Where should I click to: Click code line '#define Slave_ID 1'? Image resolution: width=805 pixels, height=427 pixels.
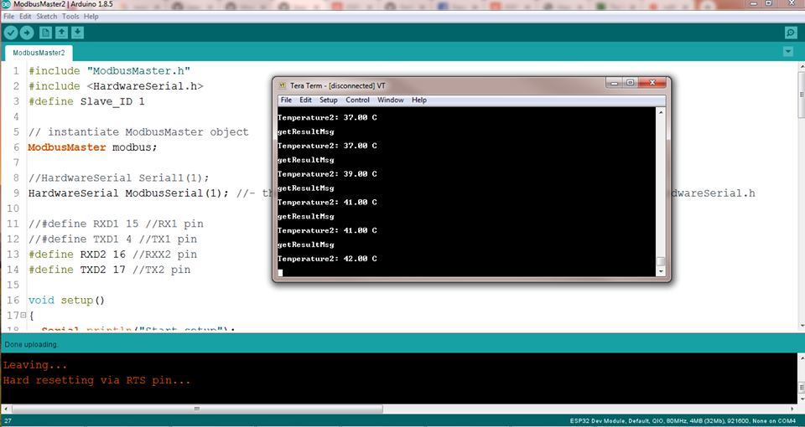coord(86,101)
